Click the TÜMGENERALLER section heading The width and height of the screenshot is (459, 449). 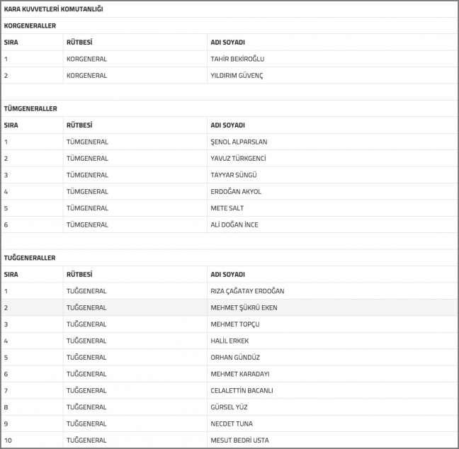click(30, 108)
